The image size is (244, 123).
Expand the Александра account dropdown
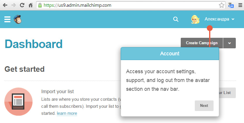(219, 19)
